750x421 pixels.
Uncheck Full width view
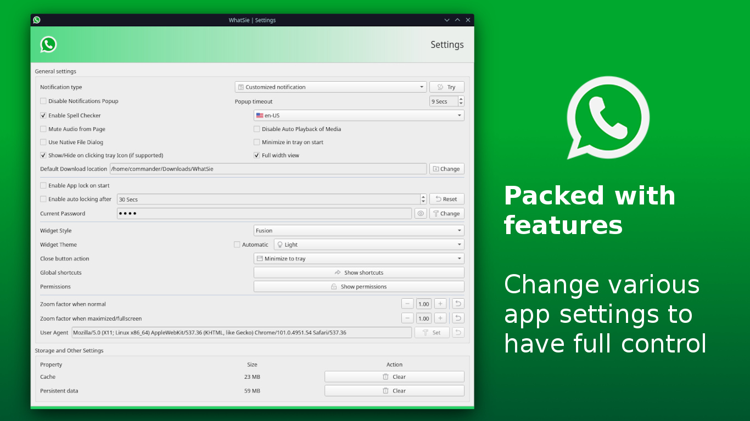pyautogui.click(x=257, y=156)
